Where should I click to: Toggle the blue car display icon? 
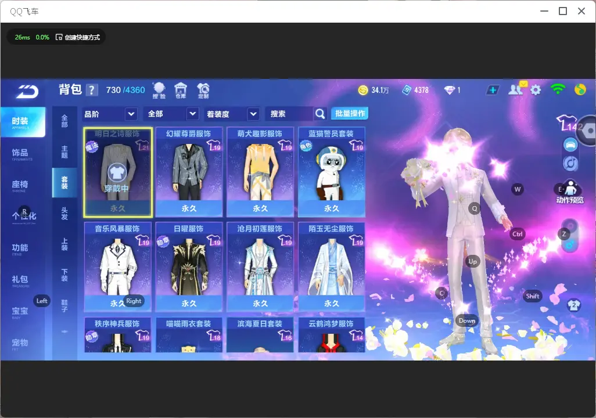(570, 145)
